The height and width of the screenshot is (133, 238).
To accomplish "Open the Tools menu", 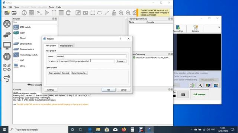I will [51, 7].
